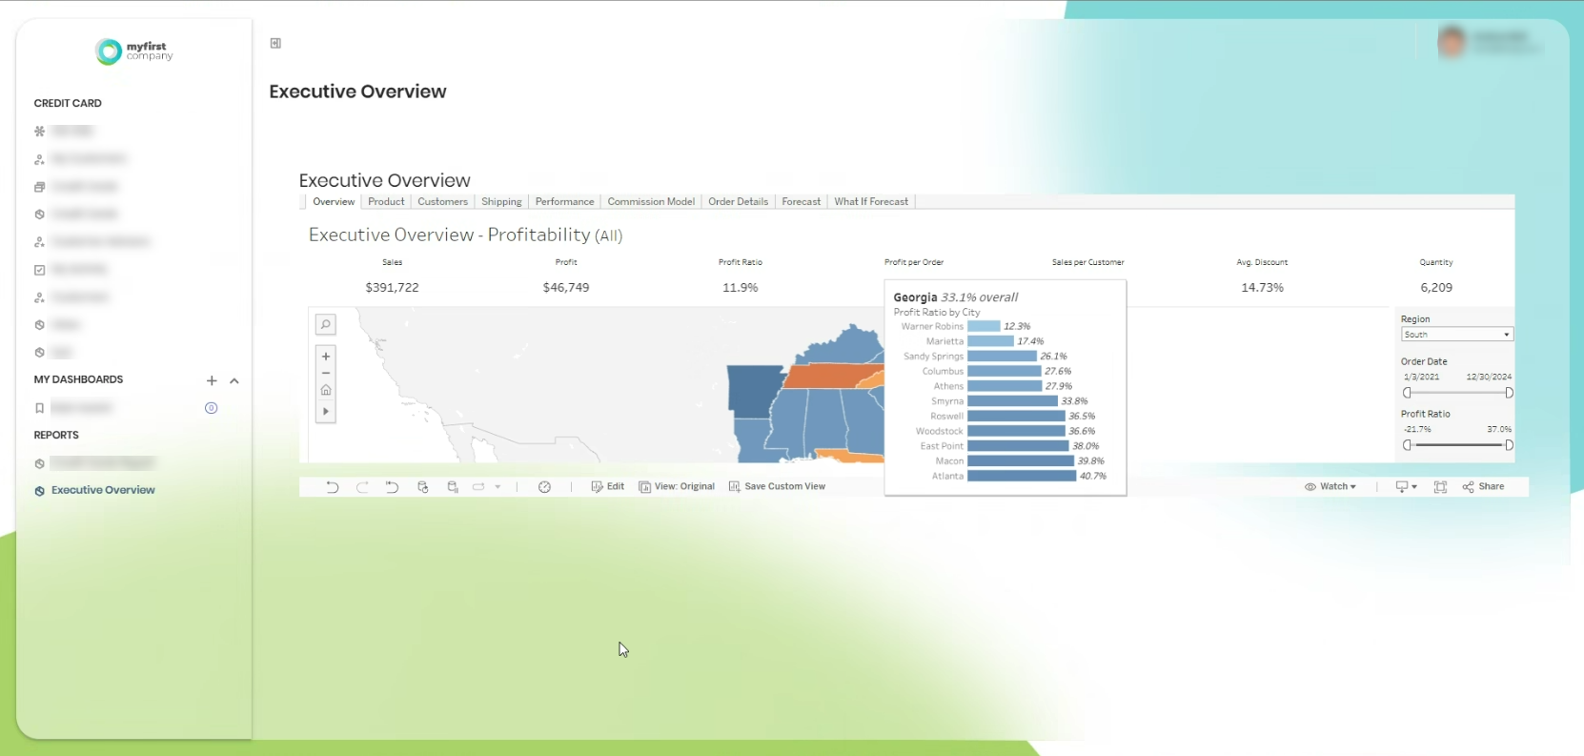
Task: Click the Profit Ratio maximum 37.0%
Action: pyautogui.click(x=1499, y=429)
